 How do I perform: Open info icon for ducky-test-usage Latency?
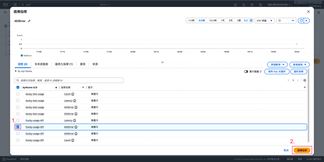[x=75, y=101]
